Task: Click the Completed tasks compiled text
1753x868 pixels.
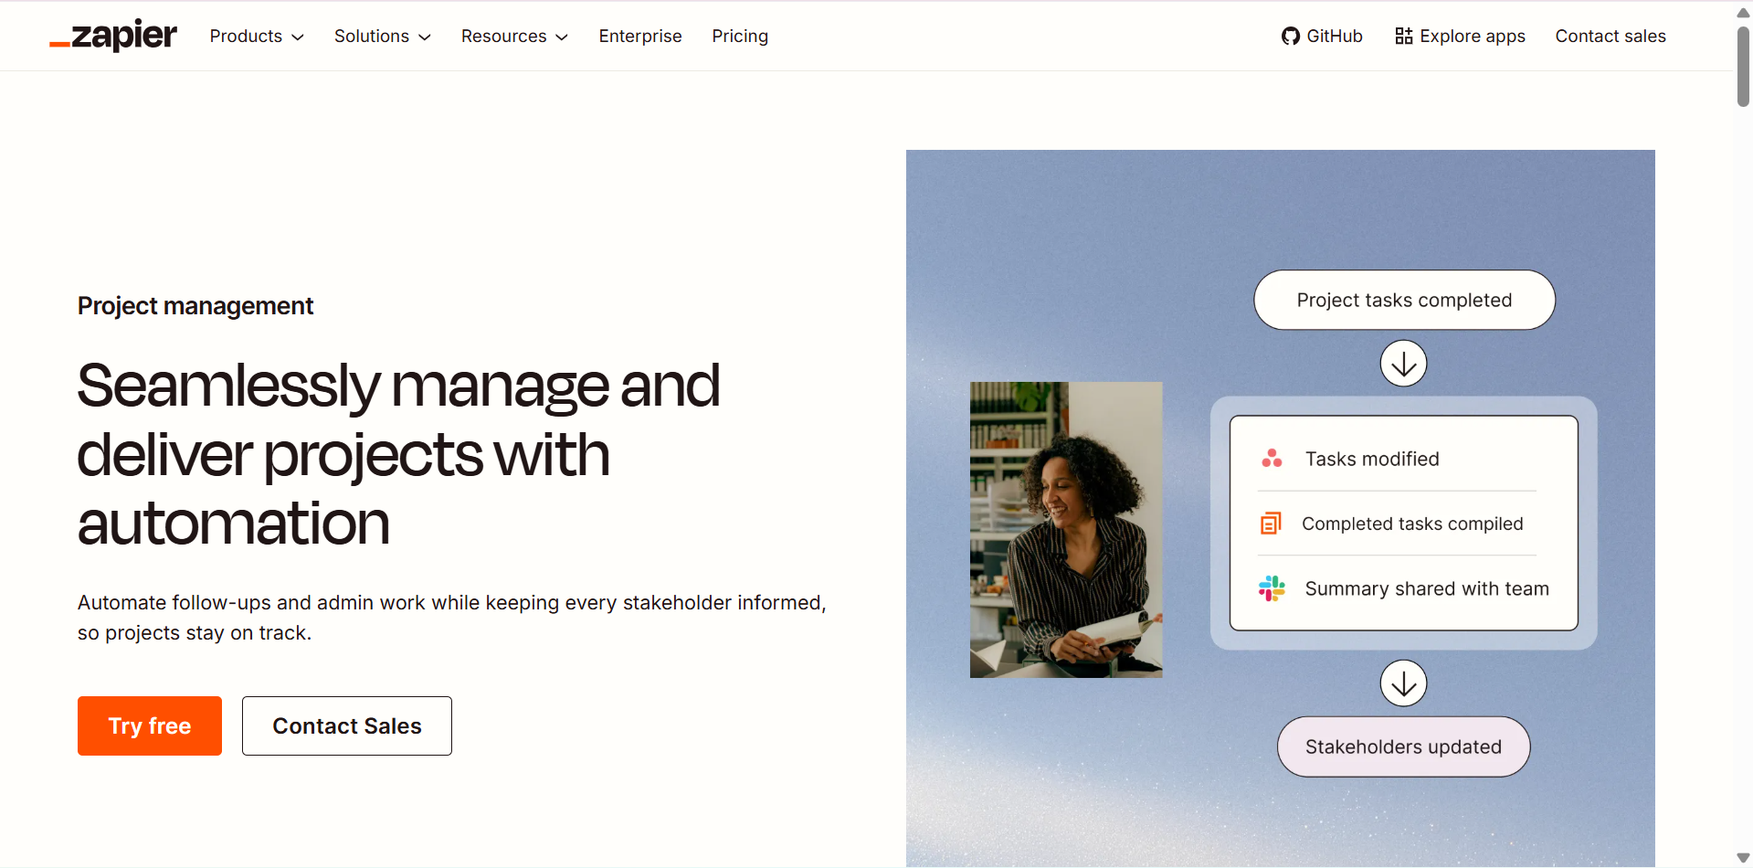Action: pos(1412,524)
